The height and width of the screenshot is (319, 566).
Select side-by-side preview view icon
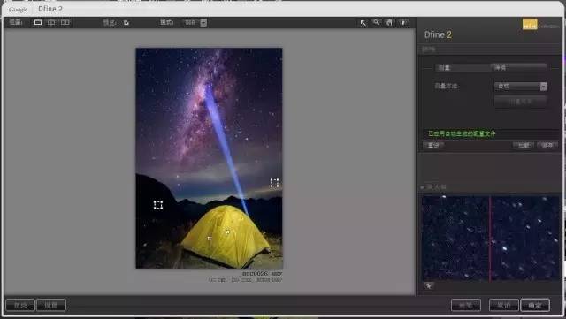[65, 22]
